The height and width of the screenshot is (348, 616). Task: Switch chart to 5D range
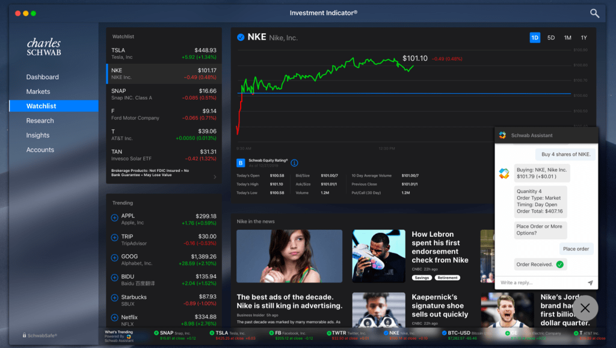(551, 38)
